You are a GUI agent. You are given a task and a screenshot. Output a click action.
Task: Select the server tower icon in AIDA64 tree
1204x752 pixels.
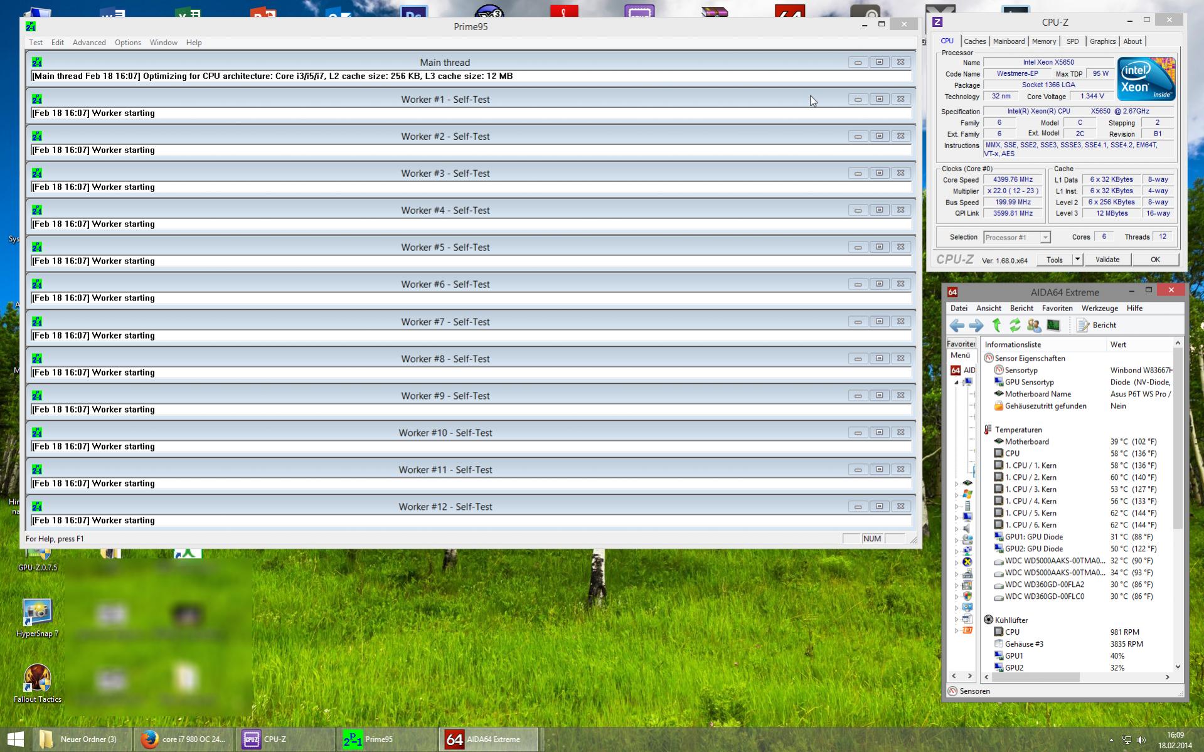967,506
